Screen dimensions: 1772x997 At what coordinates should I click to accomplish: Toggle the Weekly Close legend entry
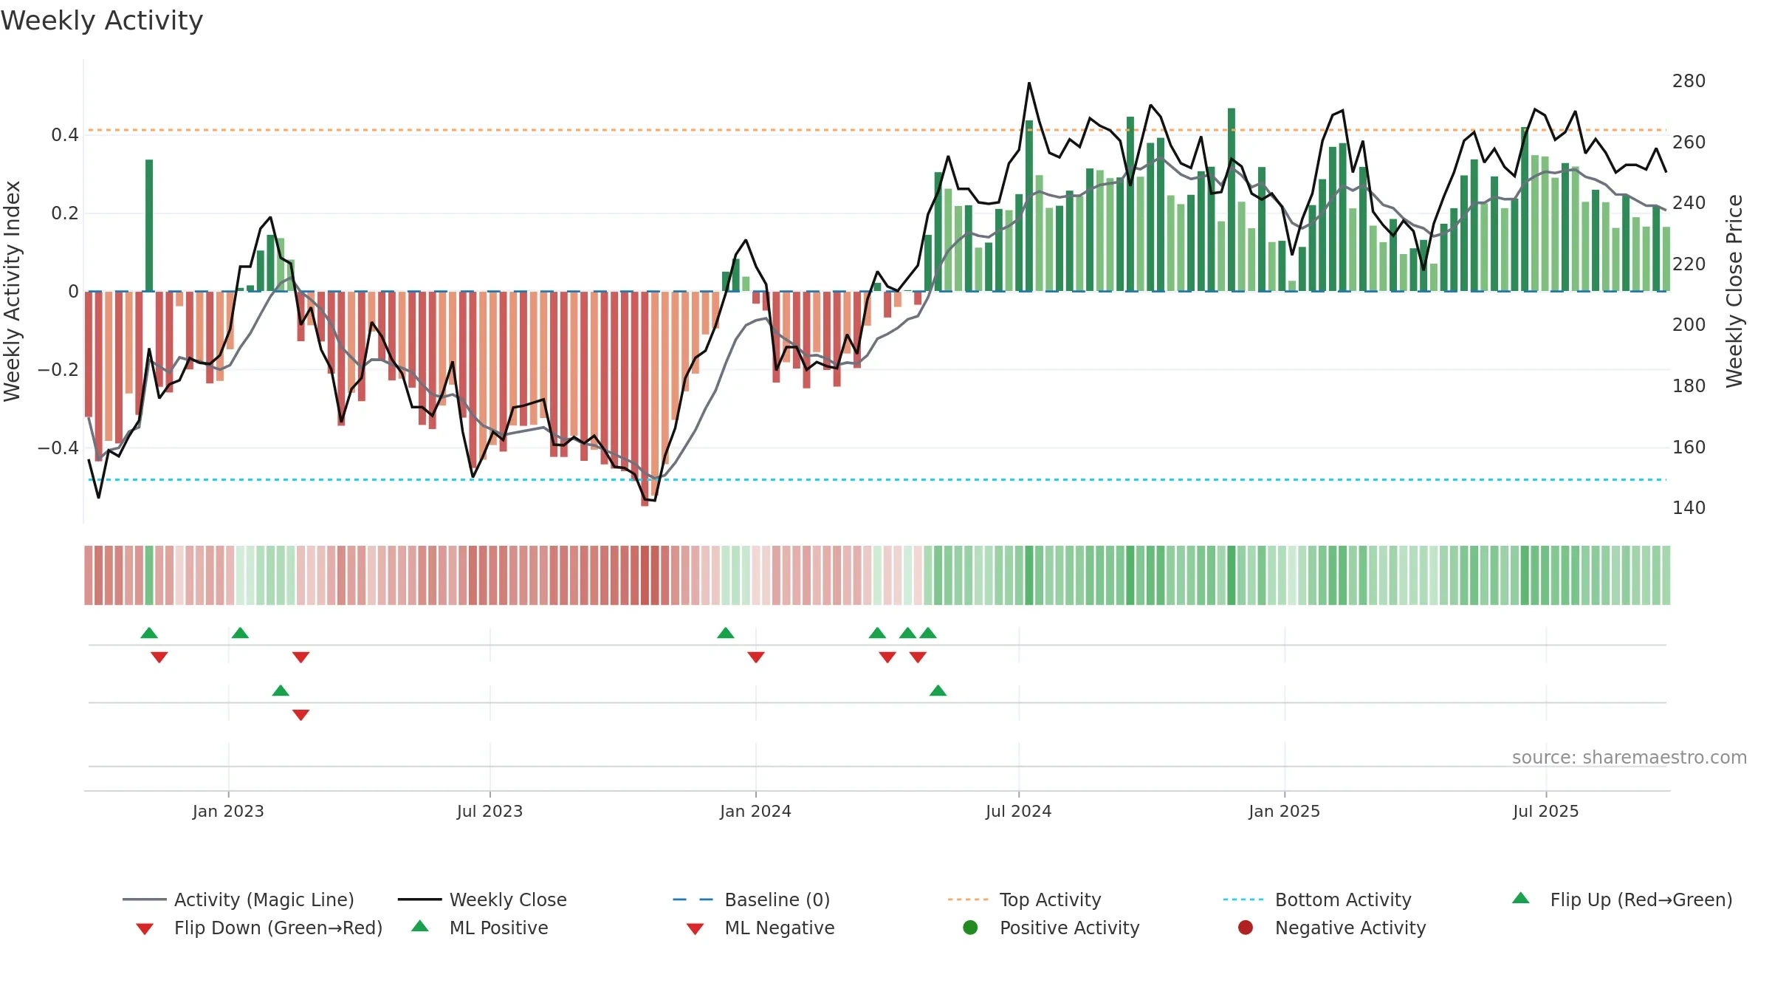(x=482, y=900)
